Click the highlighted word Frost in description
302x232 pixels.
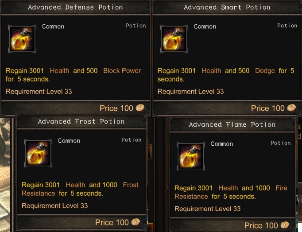click(131, 185)
